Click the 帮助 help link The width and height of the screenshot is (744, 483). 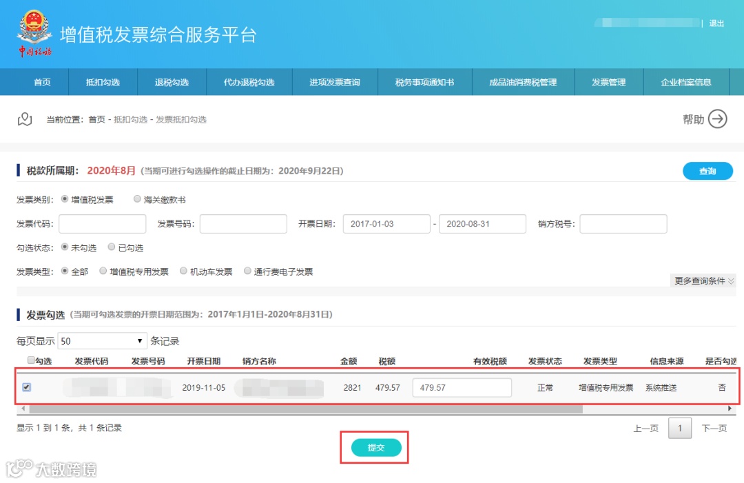coord(693,120)
